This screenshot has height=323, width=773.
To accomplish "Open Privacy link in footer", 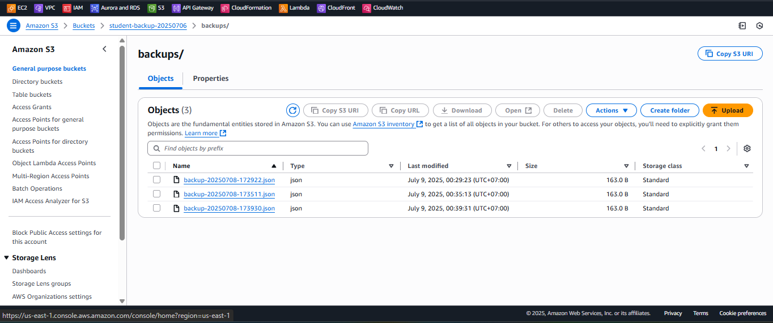I will pyautogui.click(x=673, y=313).
